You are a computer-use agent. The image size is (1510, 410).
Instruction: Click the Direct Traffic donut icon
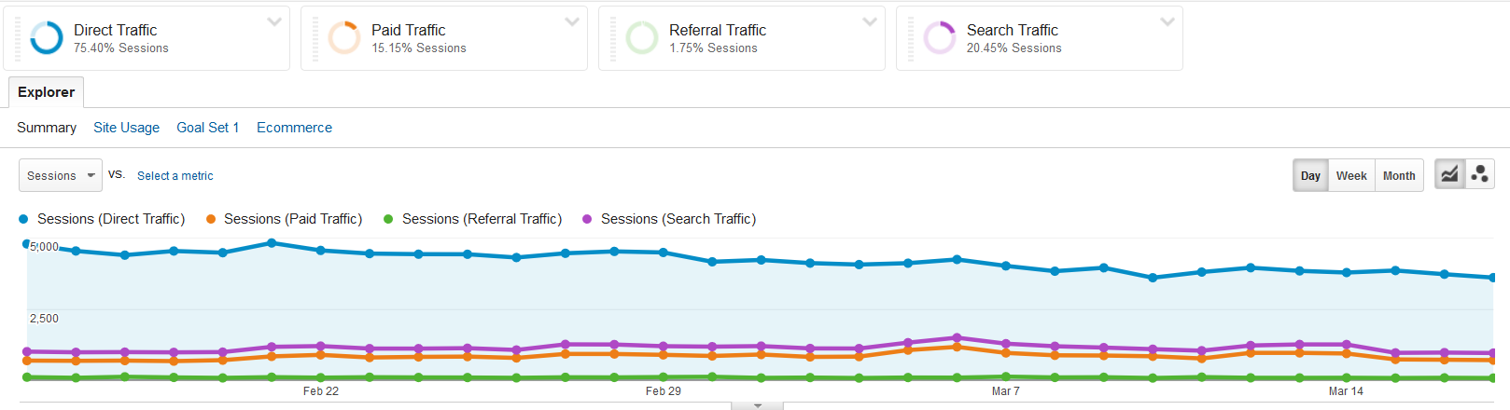[x=47, y=38]
